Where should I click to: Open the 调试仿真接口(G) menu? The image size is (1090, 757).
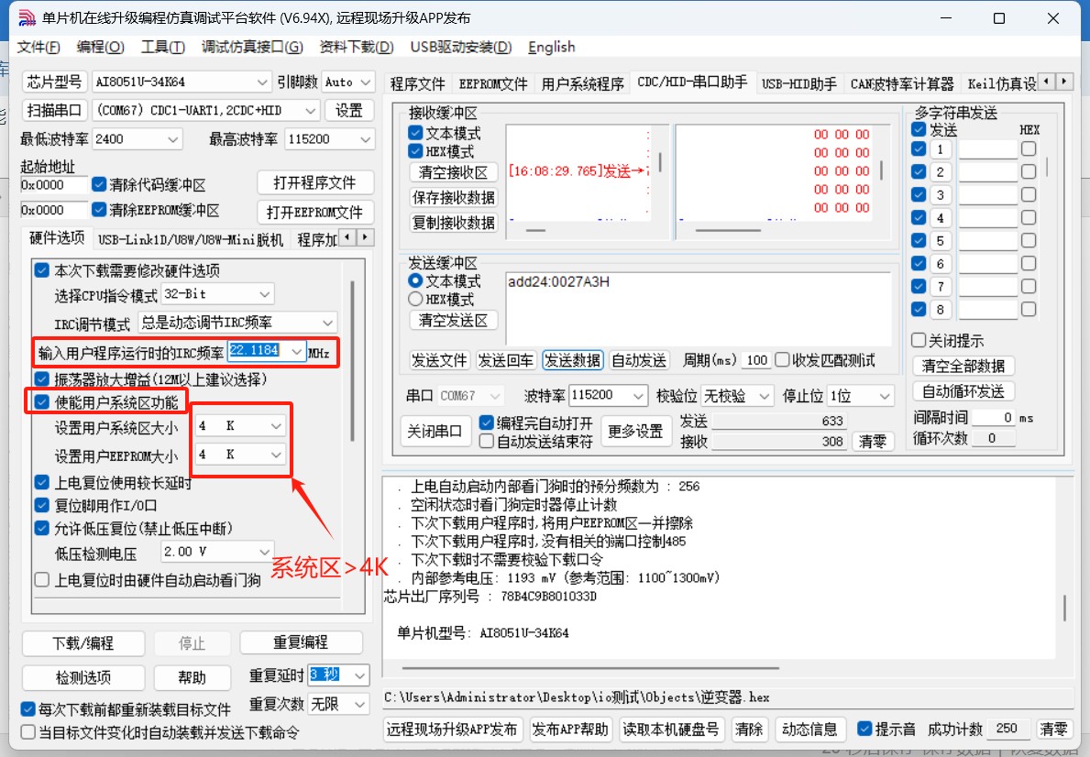(252, 48)
